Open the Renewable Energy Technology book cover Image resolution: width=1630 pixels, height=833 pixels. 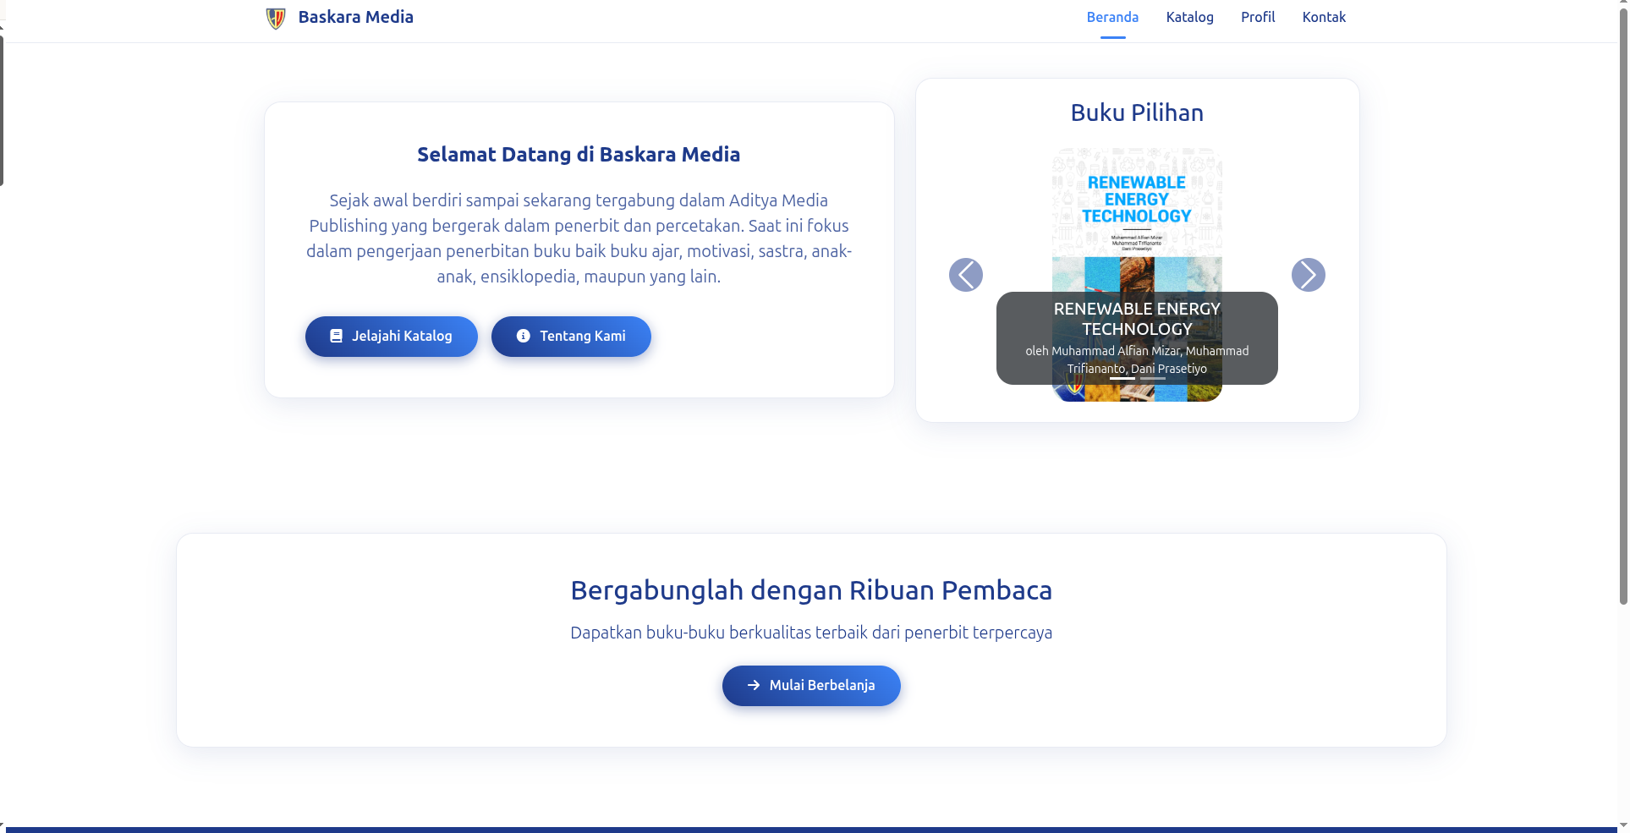[1136, 211]
